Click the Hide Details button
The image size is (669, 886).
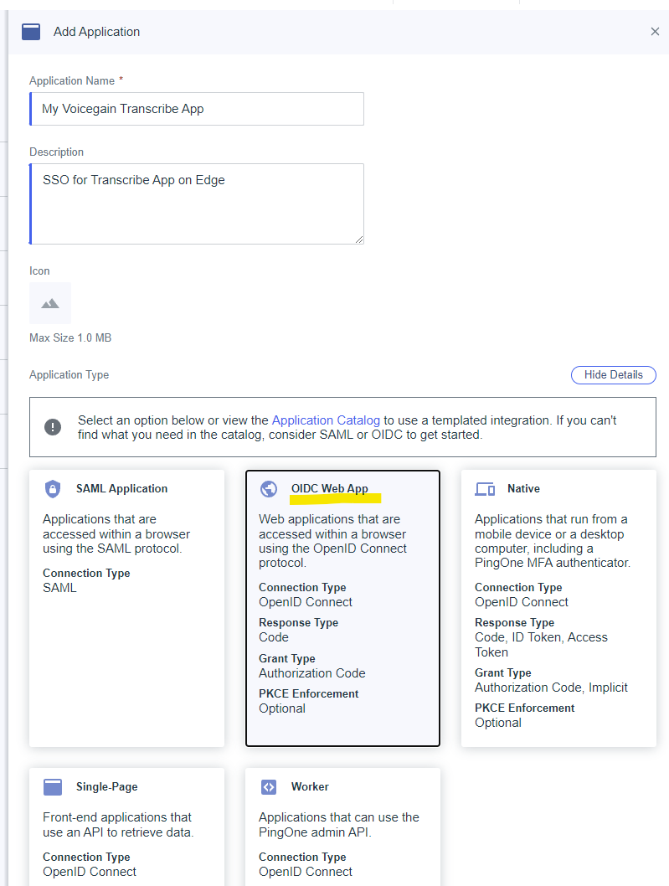pyautogui.click(x=614, y=375)
